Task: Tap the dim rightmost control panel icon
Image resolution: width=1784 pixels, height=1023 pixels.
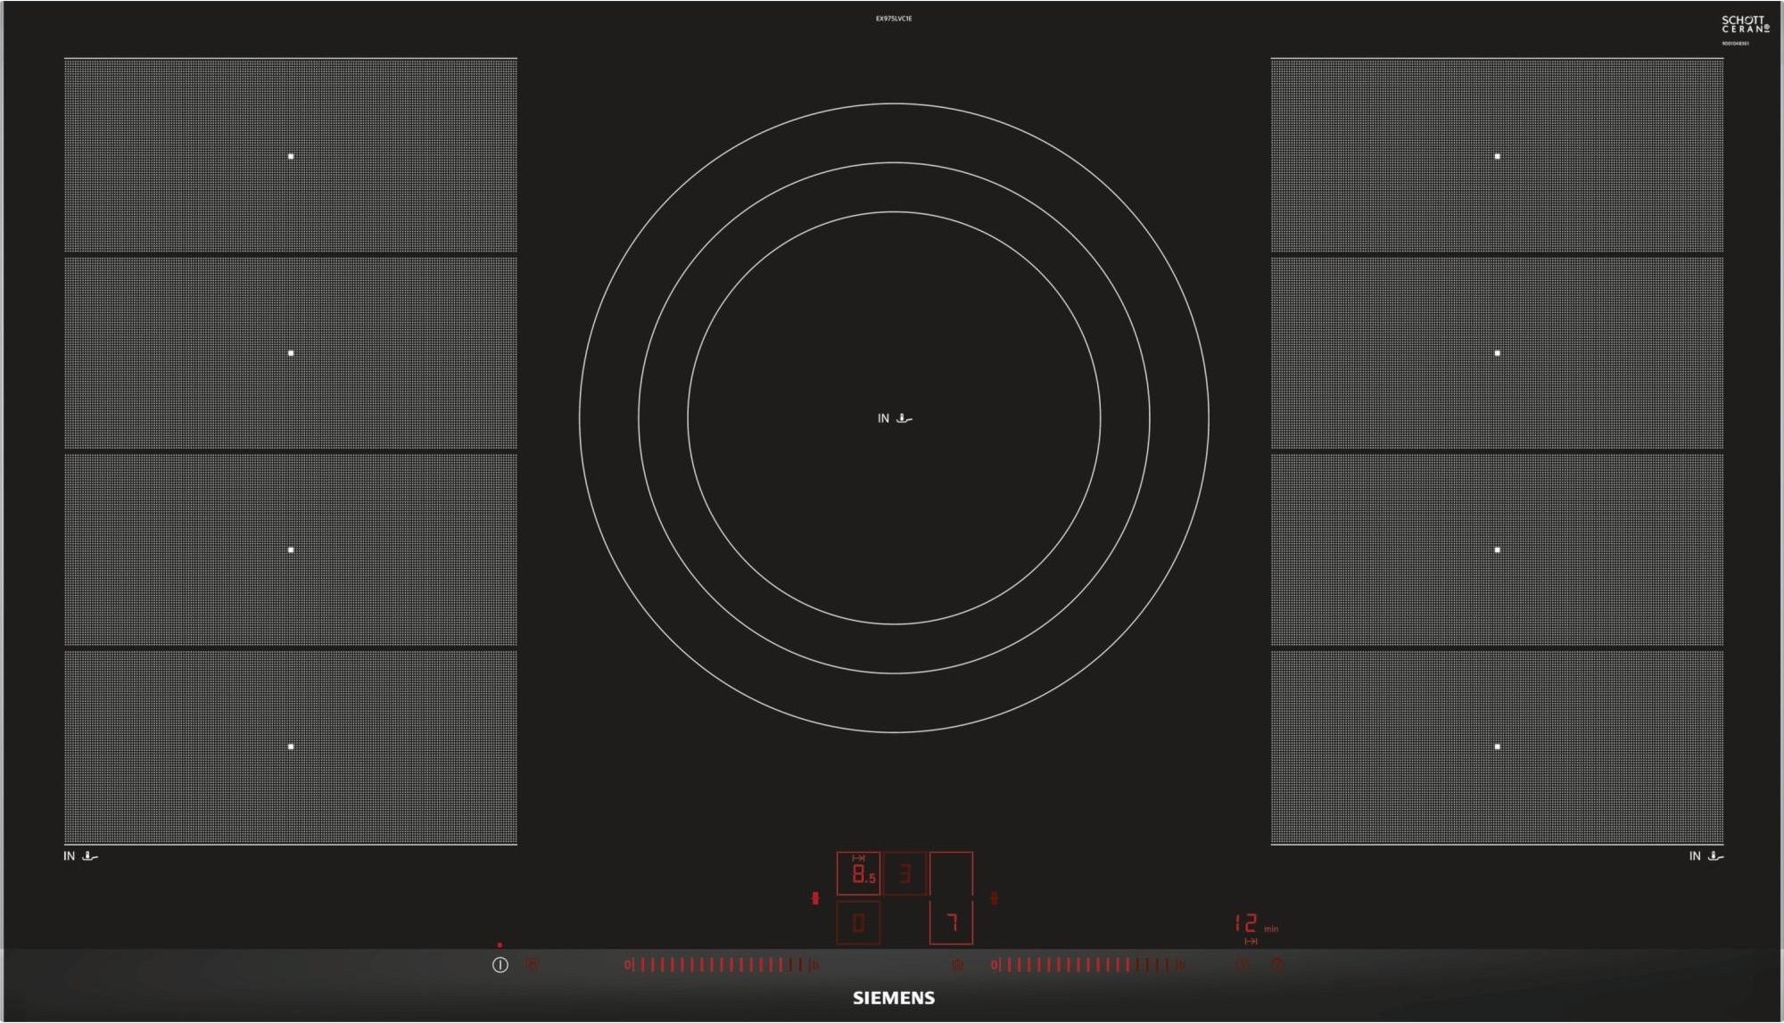Action: click(1276, 964)
